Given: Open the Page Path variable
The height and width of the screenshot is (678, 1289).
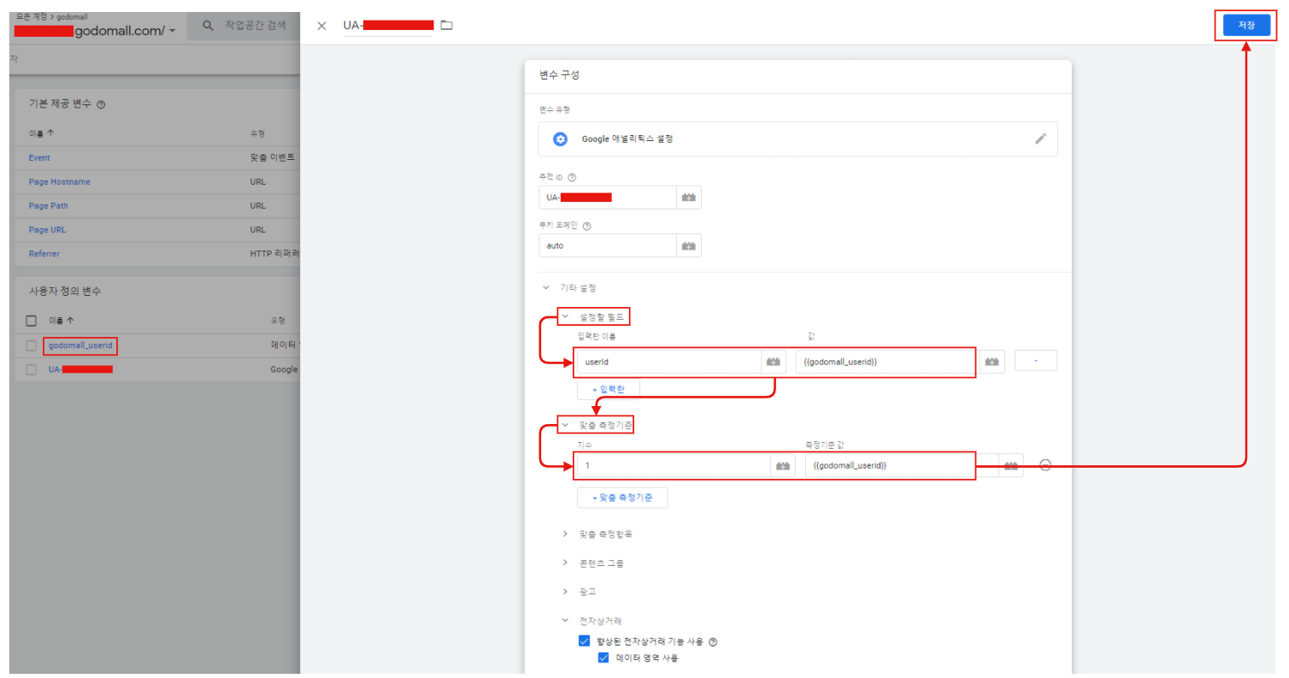Looking at the screenshot, I should point(49,205).
